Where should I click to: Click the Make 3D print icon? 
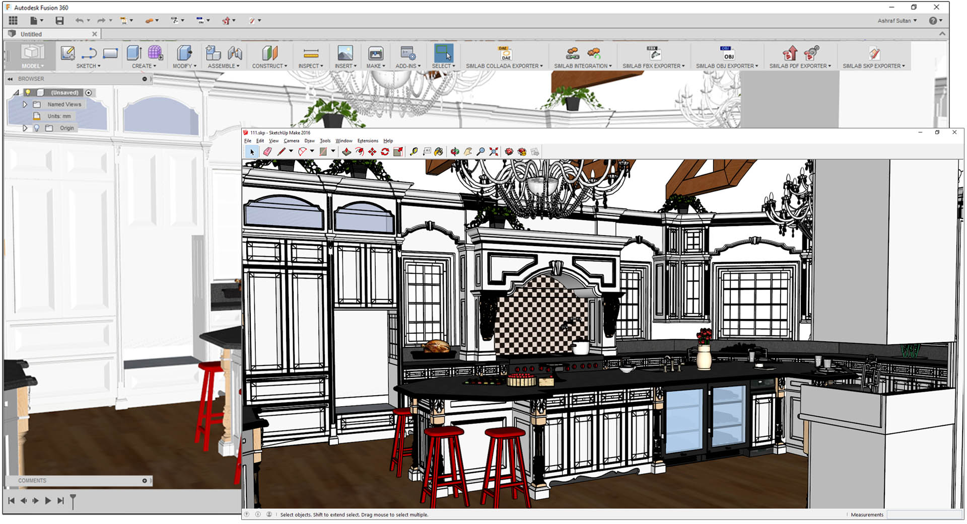tap(376, 53)
